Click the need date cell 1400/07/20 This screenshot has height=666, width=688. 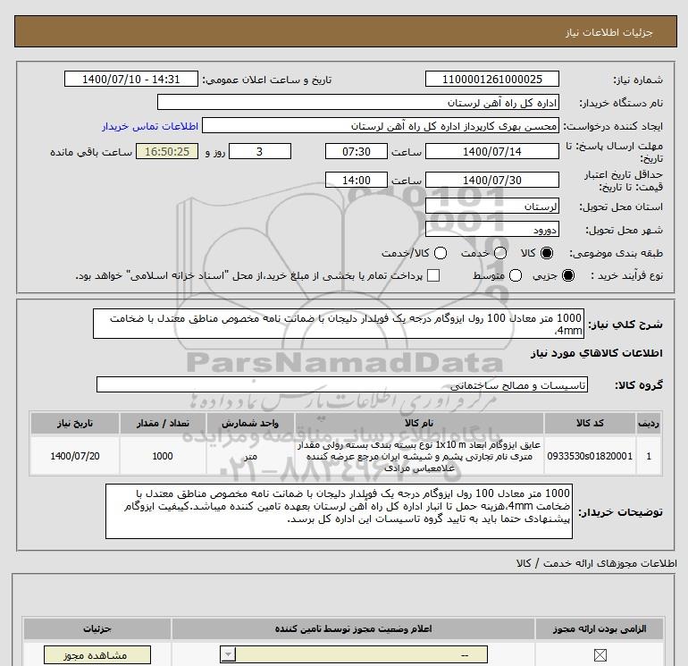click(74, 456)
